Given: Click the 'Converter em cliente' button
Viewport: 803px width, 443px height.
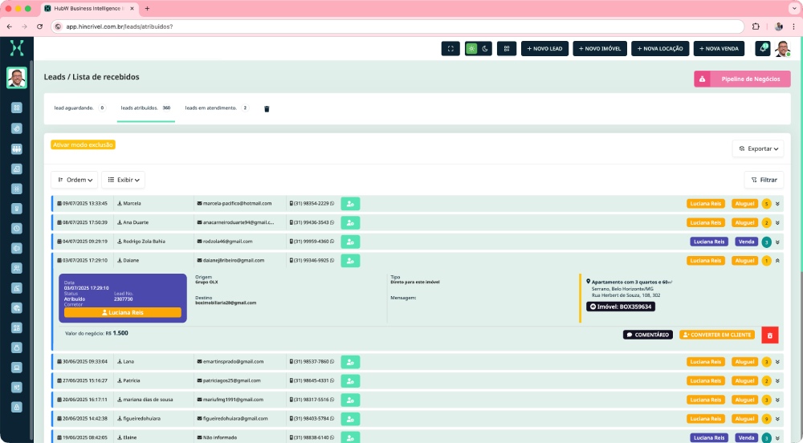Looking at the screenshot, I should 717,335.
